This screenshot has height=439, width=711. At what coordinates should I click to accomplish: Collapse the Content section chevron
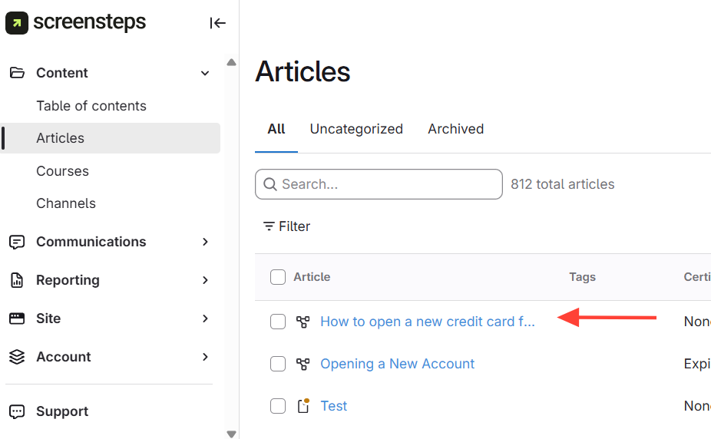pyautogui.click(x=205, y=73)
